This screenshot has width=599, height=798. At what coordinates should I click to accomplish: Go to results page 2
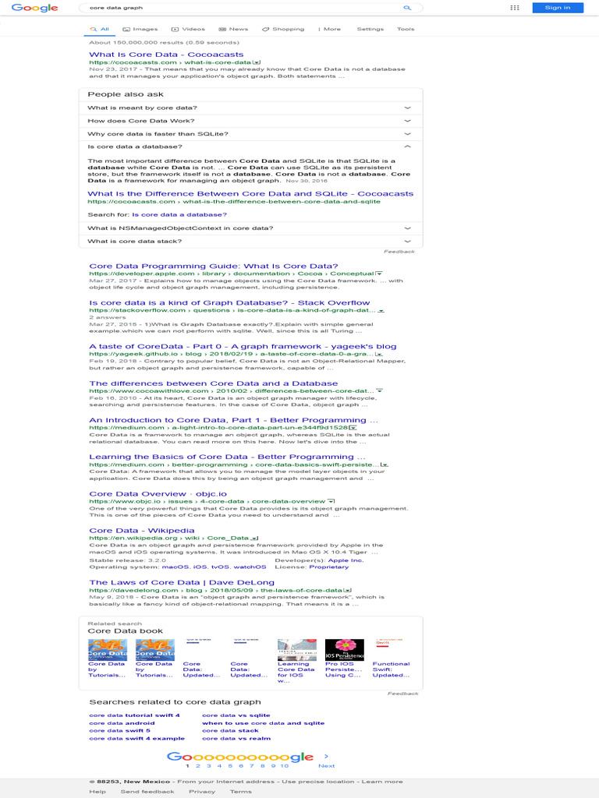click(198, 766)
